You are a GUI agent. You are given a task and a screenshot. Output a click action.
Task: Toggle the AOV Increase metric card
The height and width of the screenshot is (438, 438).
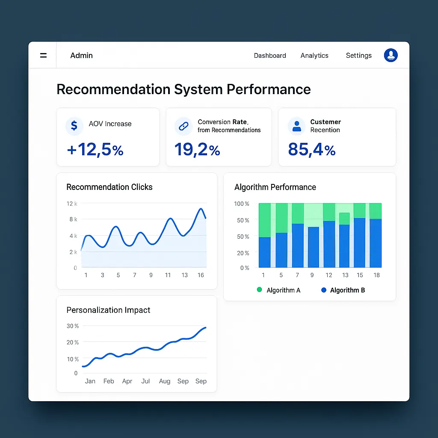coord(108,137)
